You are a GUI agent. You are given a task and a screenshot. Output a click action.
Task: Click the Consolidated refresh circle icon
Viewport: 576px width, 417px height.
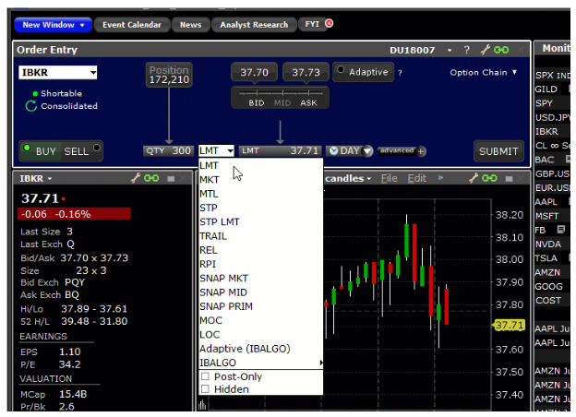31,106
